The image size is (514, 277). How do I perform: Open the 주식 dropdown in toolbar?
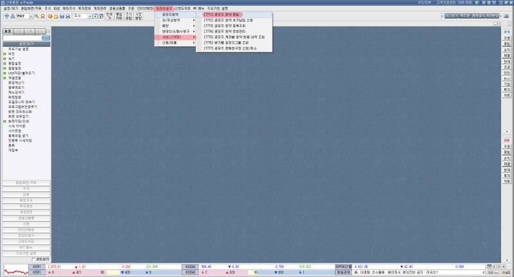[x=89, y=16]
